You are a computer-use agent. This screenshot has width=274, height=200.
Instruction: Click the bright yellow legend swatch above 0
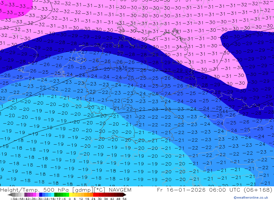(71, 195)
